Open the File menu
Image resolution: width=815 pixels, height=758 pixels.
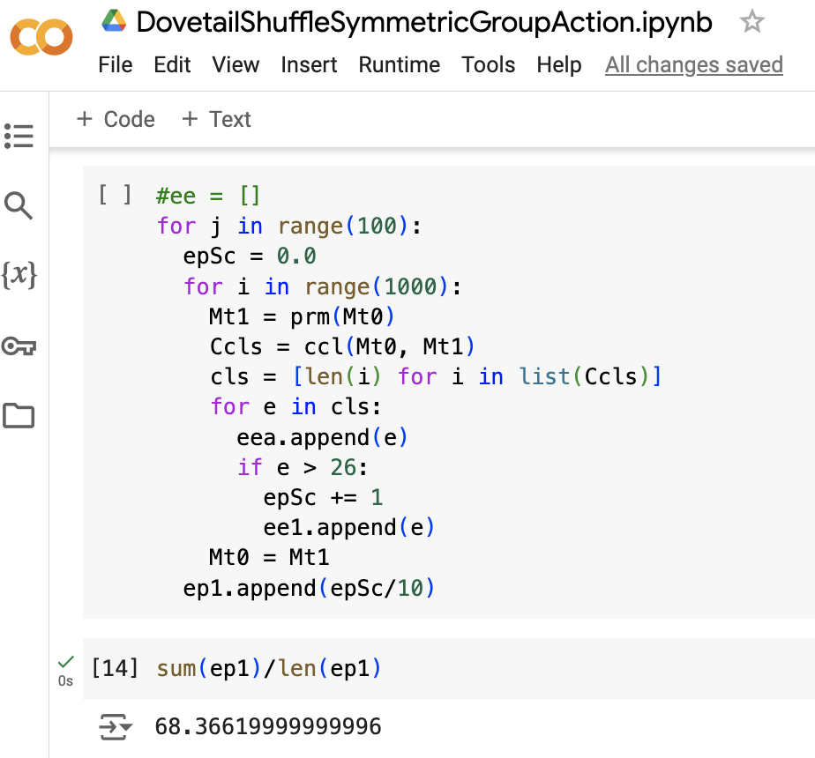tap(116, 65)
